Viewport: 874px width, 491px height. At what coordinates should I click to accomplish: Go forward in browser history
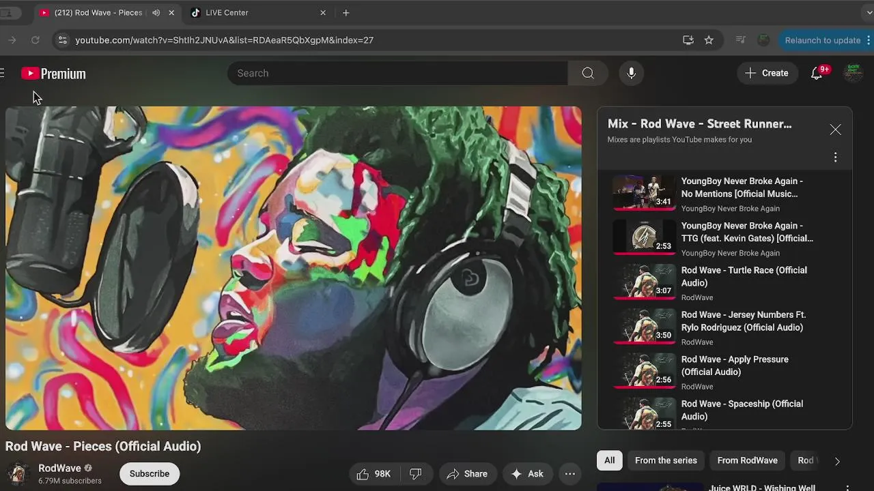click(x=12, y=40)
